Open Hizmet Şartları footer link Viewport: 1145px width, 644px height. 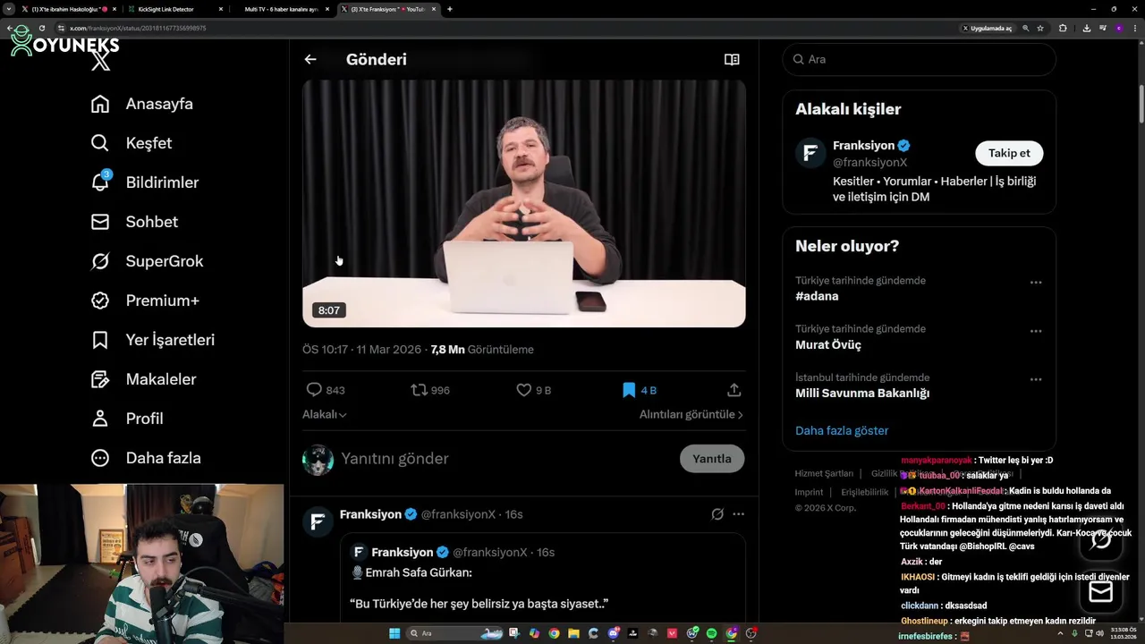[824, 473]
